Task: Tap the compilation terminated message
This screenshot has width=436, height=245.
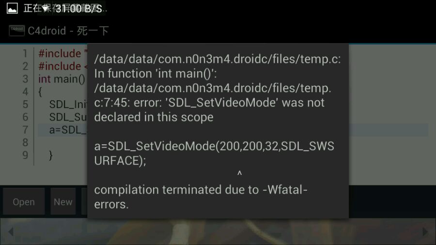Action: point(201,197)
